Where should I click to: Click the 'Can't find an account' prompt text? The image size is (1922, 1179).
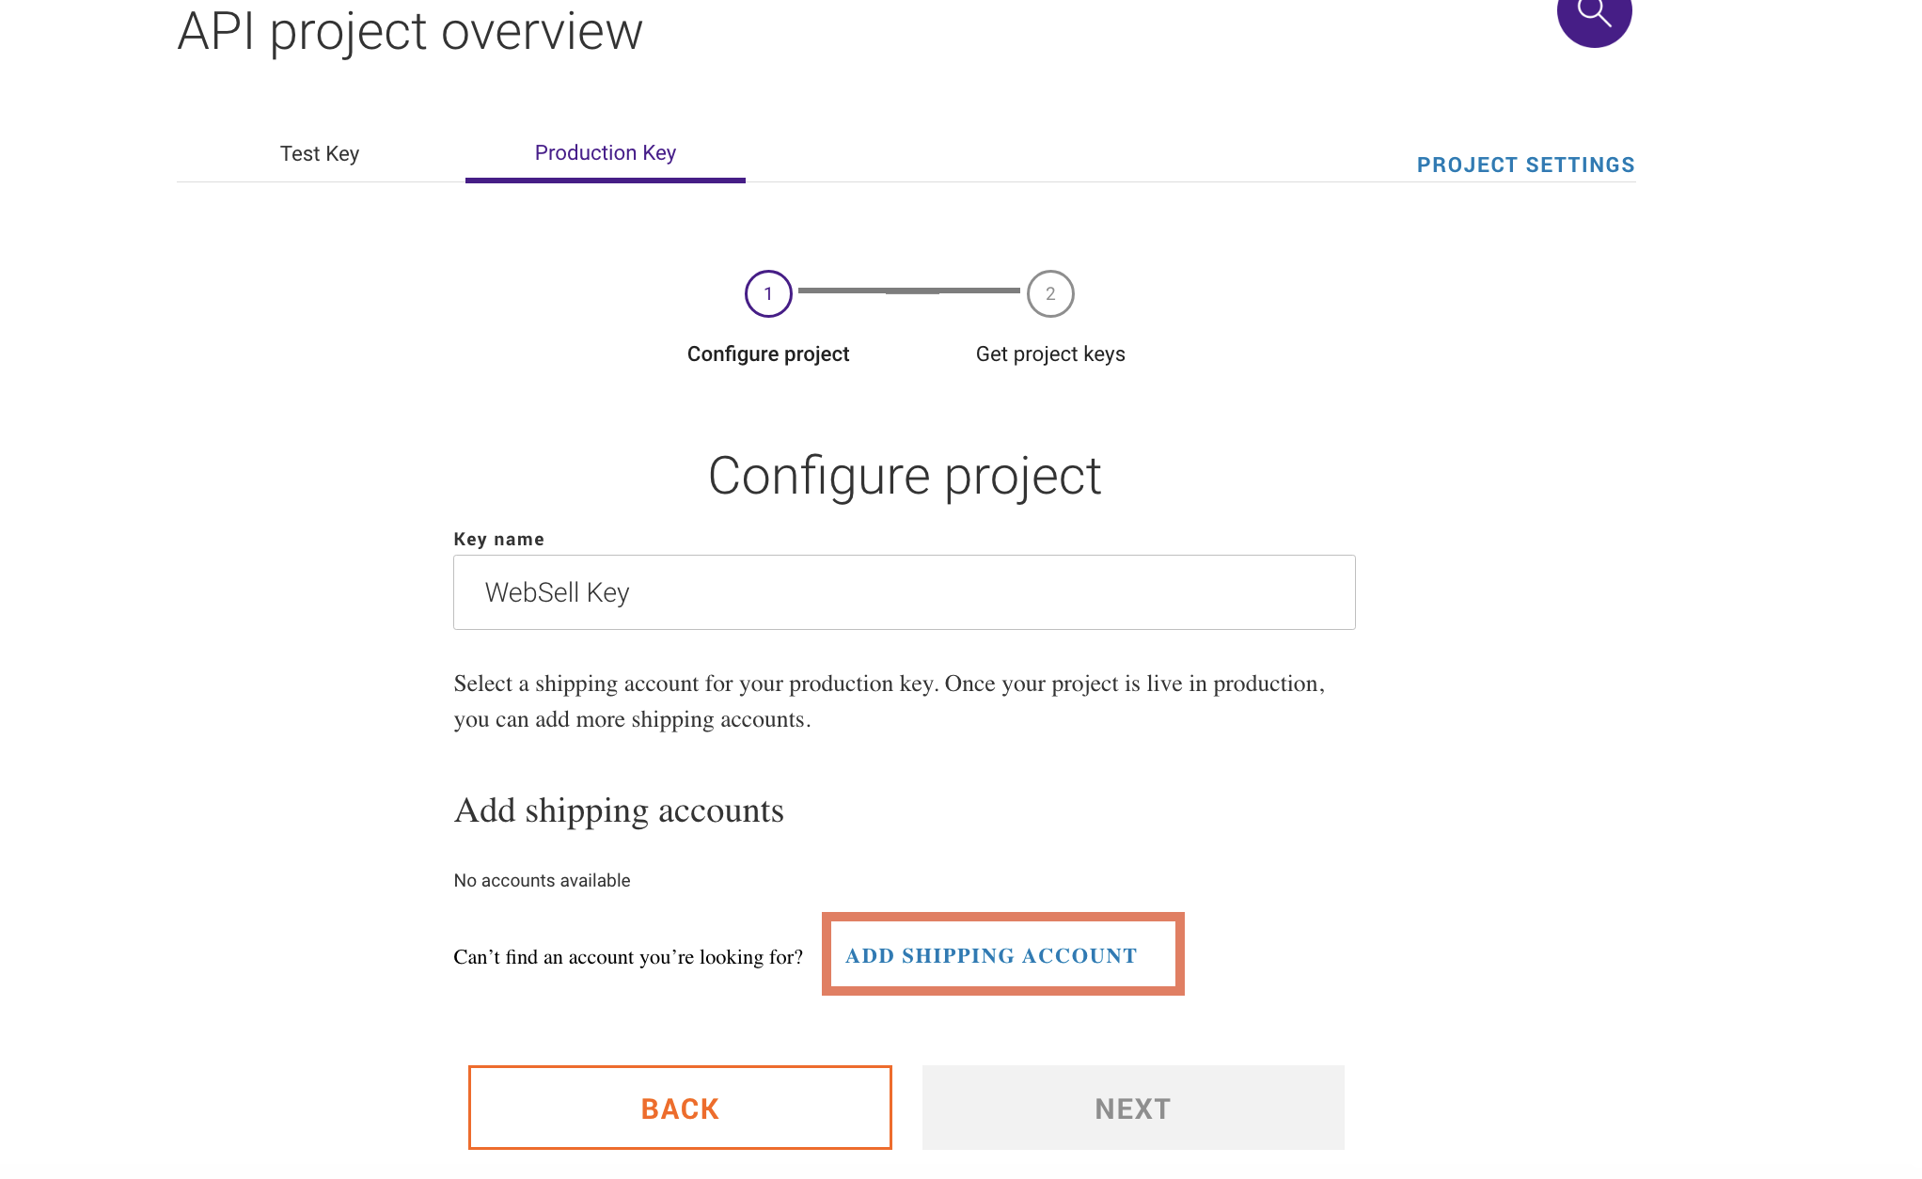pyautogui.click(x=628, y=957)
